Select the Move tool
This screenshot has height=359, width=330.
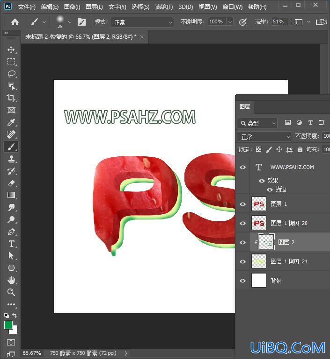click(x=11, y=49)
